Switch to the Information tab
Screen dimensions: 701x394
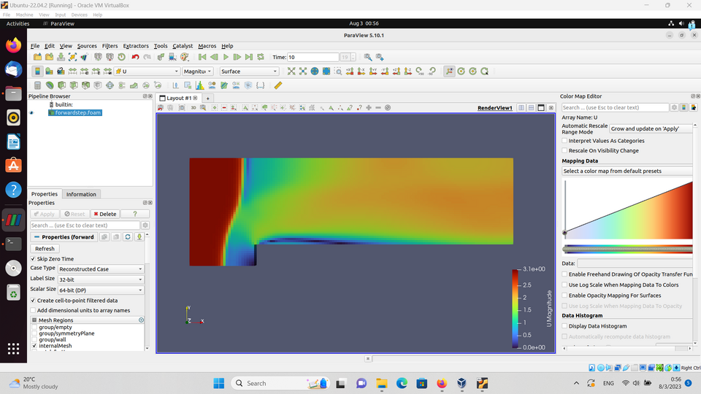[x=81, y=194]
